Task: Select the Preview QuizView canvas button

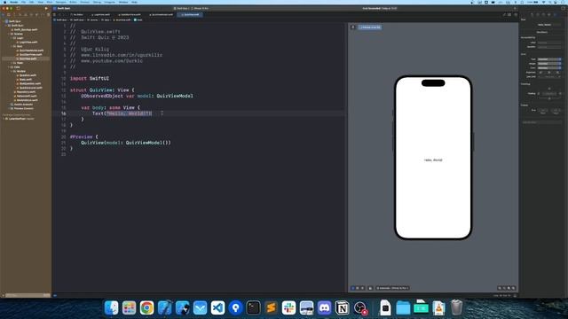Action: pyautogui.click(x=370, y=27)
